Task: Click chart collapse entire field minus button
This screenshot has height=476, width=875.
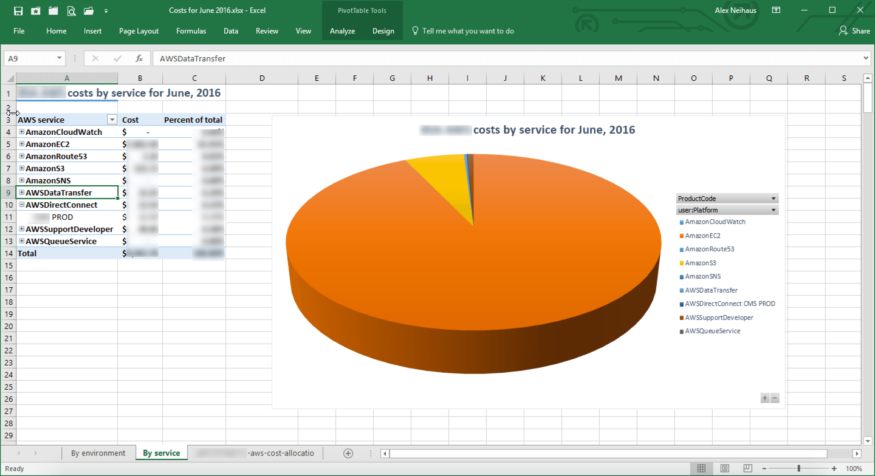Action: tap(774, 398)
